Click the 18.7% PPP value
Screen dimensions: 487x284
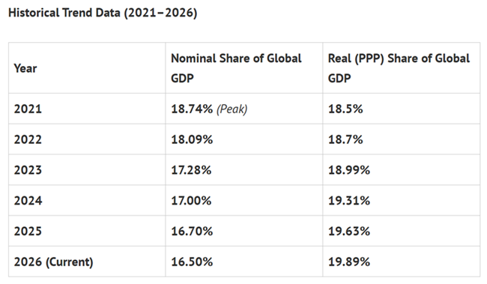pos(345,139)
